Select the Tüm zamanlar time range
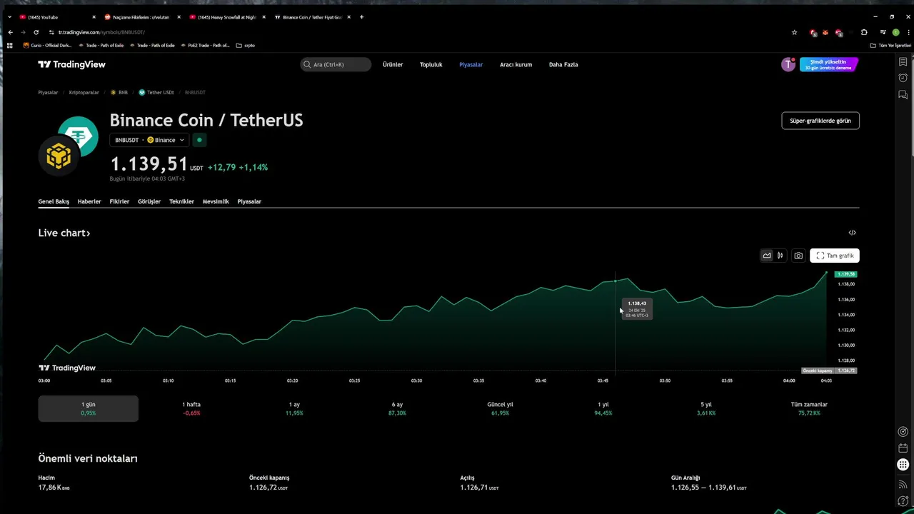The width and height of the screenshot is (914, 514). click(x=809, y=408)
